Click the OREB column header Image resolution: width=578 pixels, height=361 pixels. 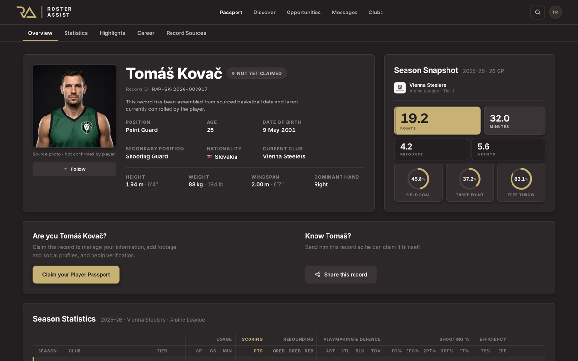pos(278,351)
